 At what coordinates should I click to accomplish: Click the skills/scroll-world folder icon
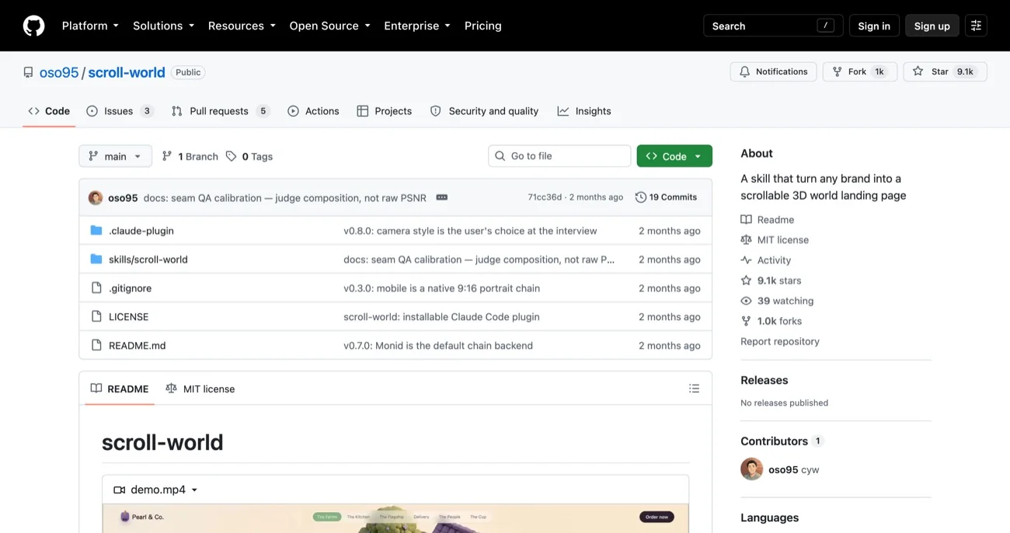tap(96, 260)
